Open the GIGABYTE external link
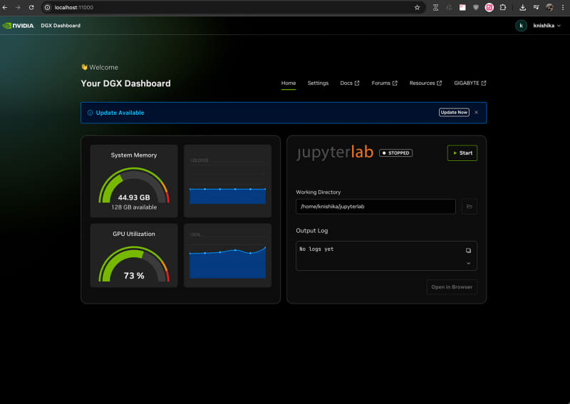570x404 pixels. pos(470,83)
